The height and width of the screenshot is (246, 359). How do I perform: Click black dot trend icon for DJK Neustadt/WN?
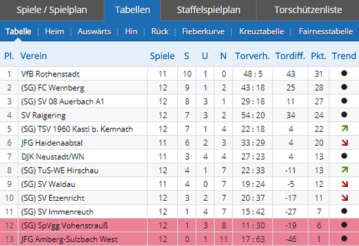pyautogui.click(x=344, y=156)
